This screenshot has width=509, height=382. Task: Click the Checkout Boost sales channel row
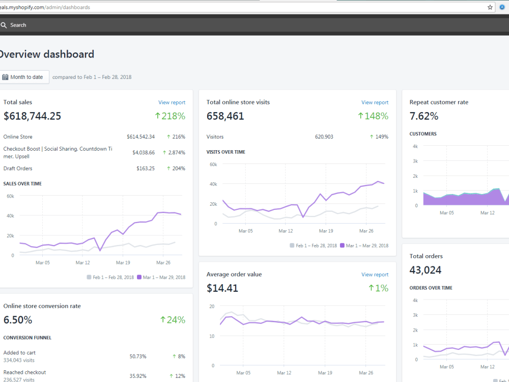click(x=94, y=153)
